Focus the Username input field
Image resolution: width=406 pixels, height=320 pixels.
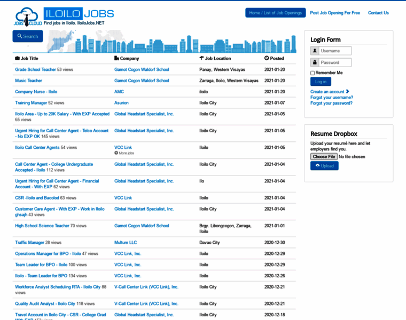coord(335,51)
